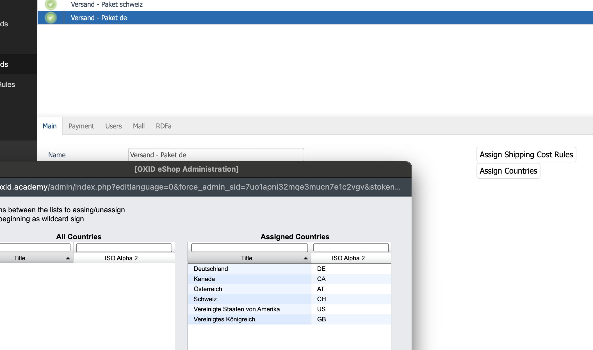Click the Name input field
The width and height of the screenshot is (593, 350).
coord(216,155)
